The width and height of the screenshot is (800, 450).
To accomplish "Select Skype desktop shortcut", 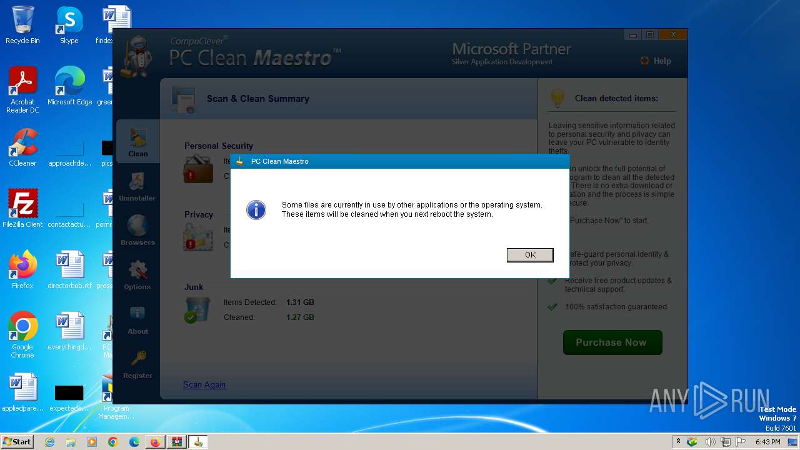I will tap(69, 25).
